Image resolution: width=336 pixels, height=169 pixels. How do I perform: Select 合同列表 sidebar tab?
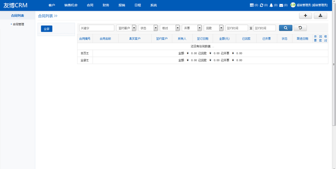(17, 16)
